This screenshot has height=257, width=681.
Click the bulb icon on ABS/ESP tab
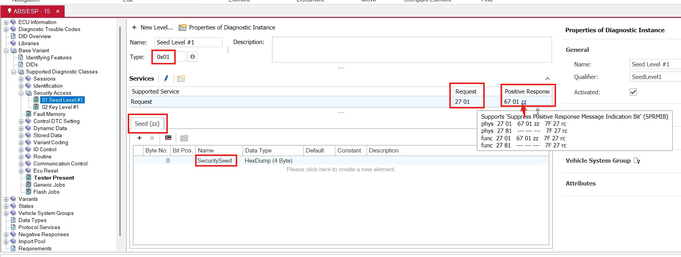coord(9,11)
